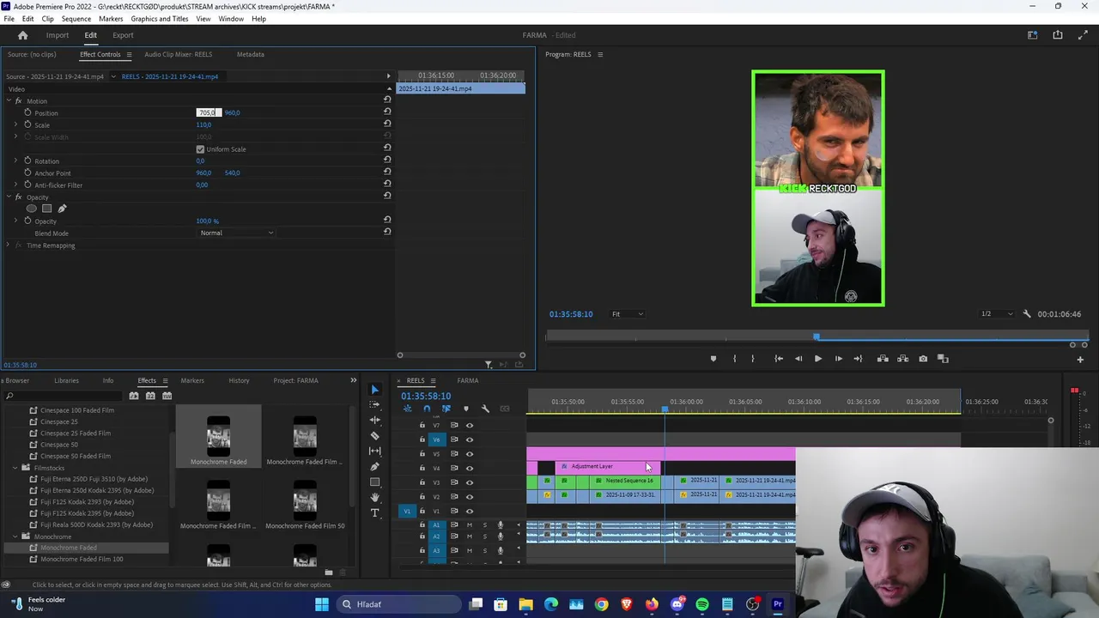Open the Blend Mode dropdown
Image resolution: width=1099 pixels, height=618 pixels.
236,233
